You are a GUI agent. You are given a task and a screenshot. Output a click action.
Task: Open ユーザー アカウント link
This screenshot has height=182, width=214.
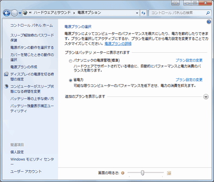pyautogui.click(x=26, y=172)
